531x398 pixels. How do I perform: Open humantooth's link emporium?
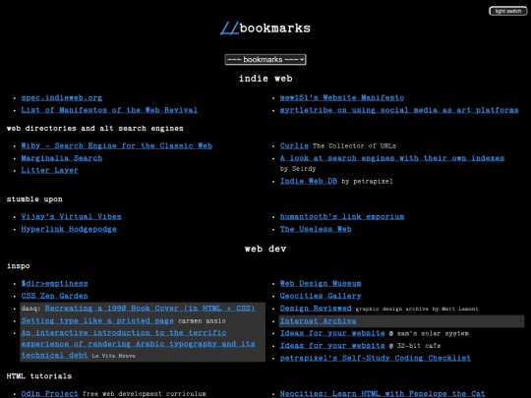click(x=342, y=216)
